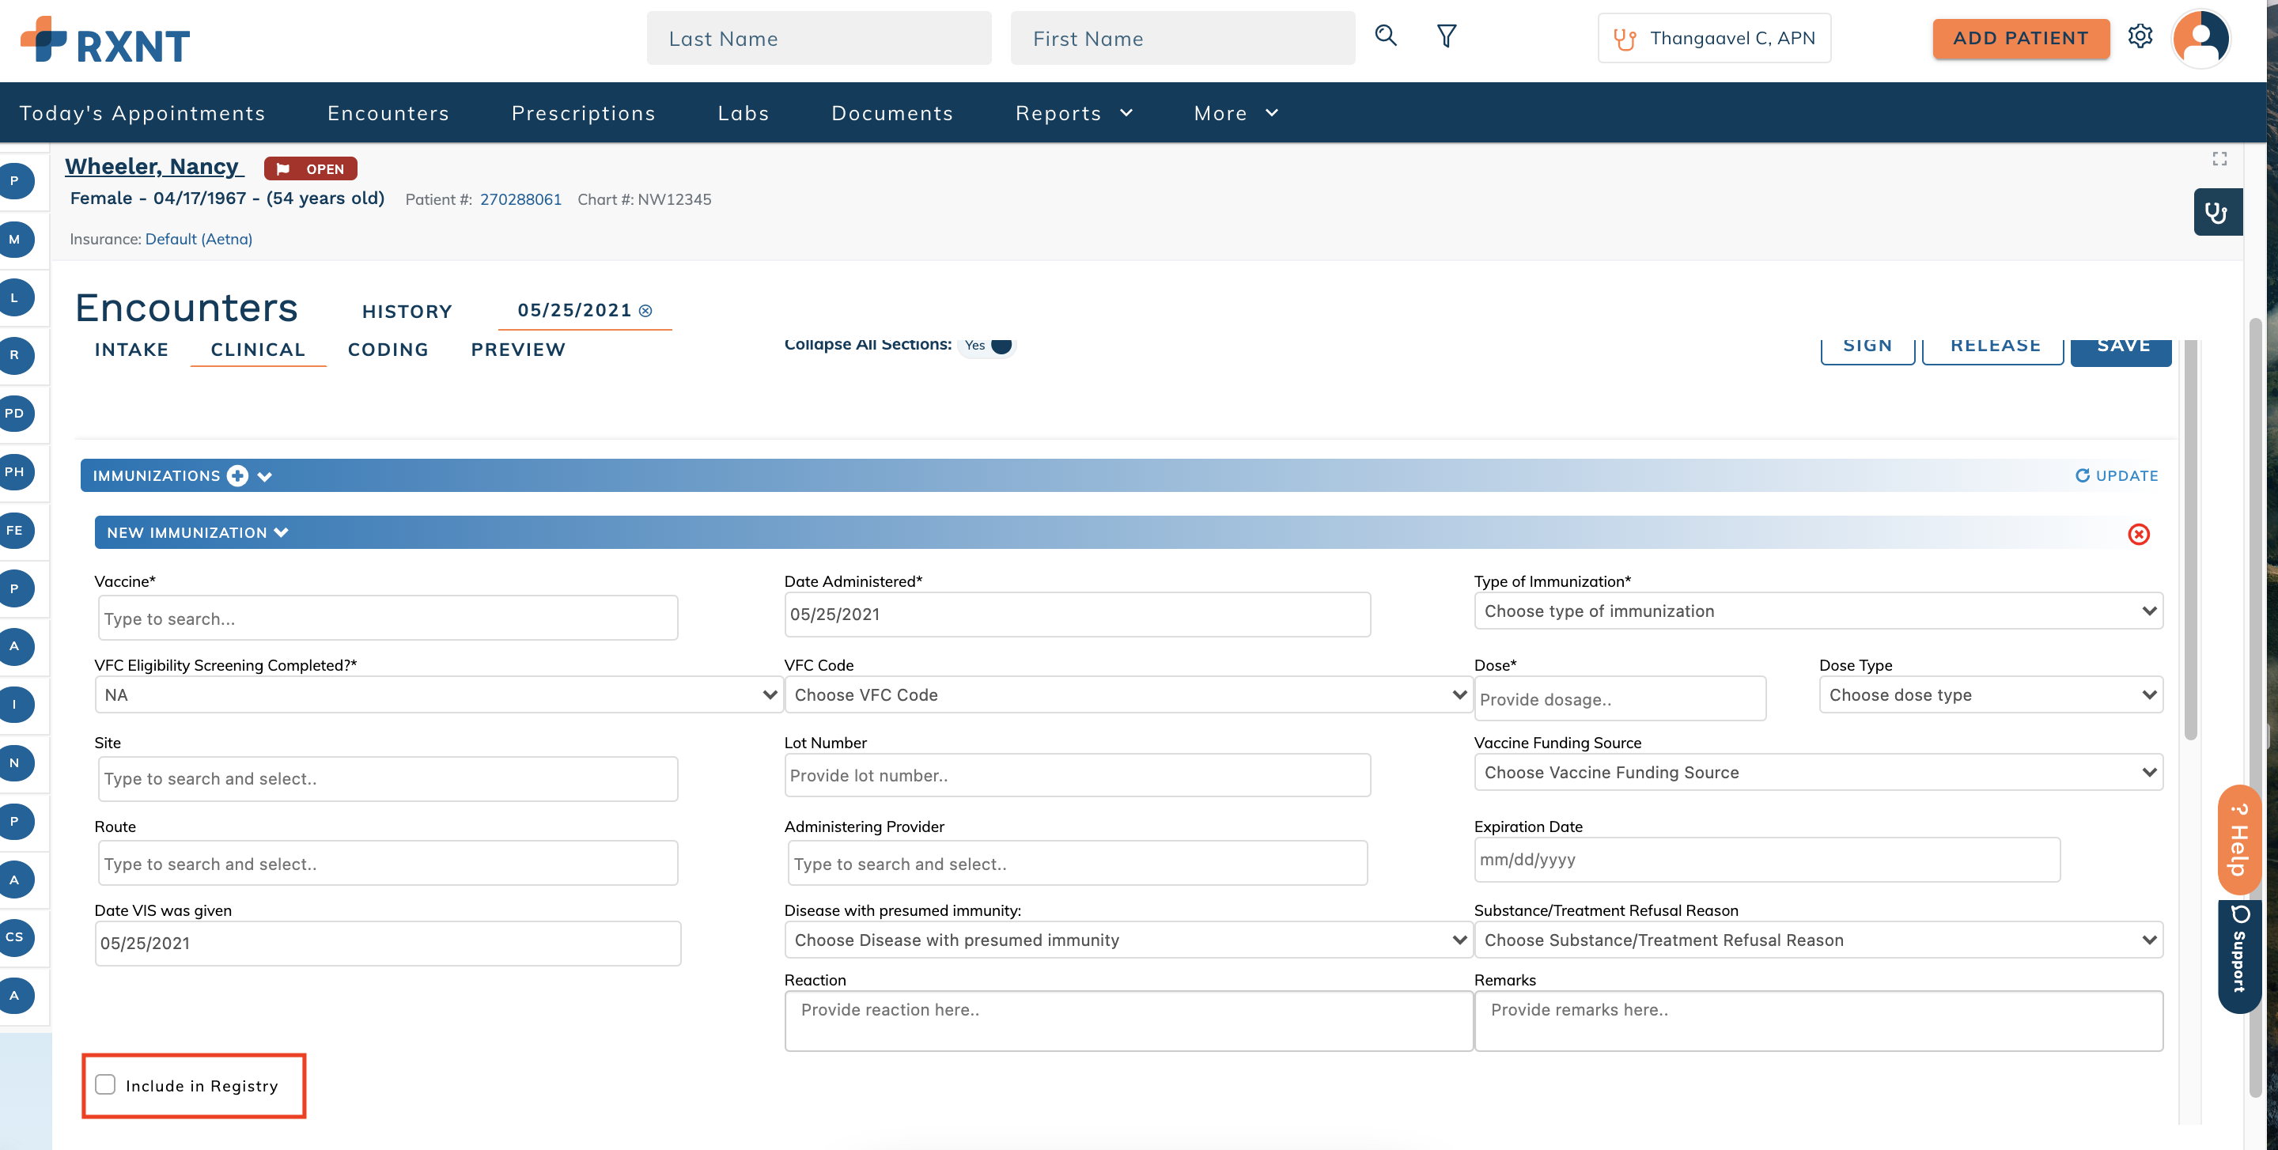Click the red OPEN flag badge
This screenshot has height=1150, width=2278.
click(x=310, y=168)
